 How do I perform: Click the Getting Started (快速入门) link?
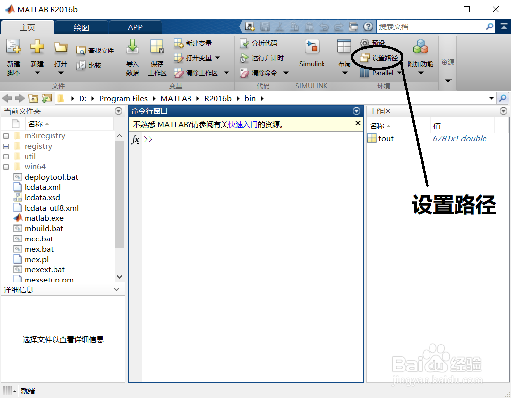click(243, 125)
